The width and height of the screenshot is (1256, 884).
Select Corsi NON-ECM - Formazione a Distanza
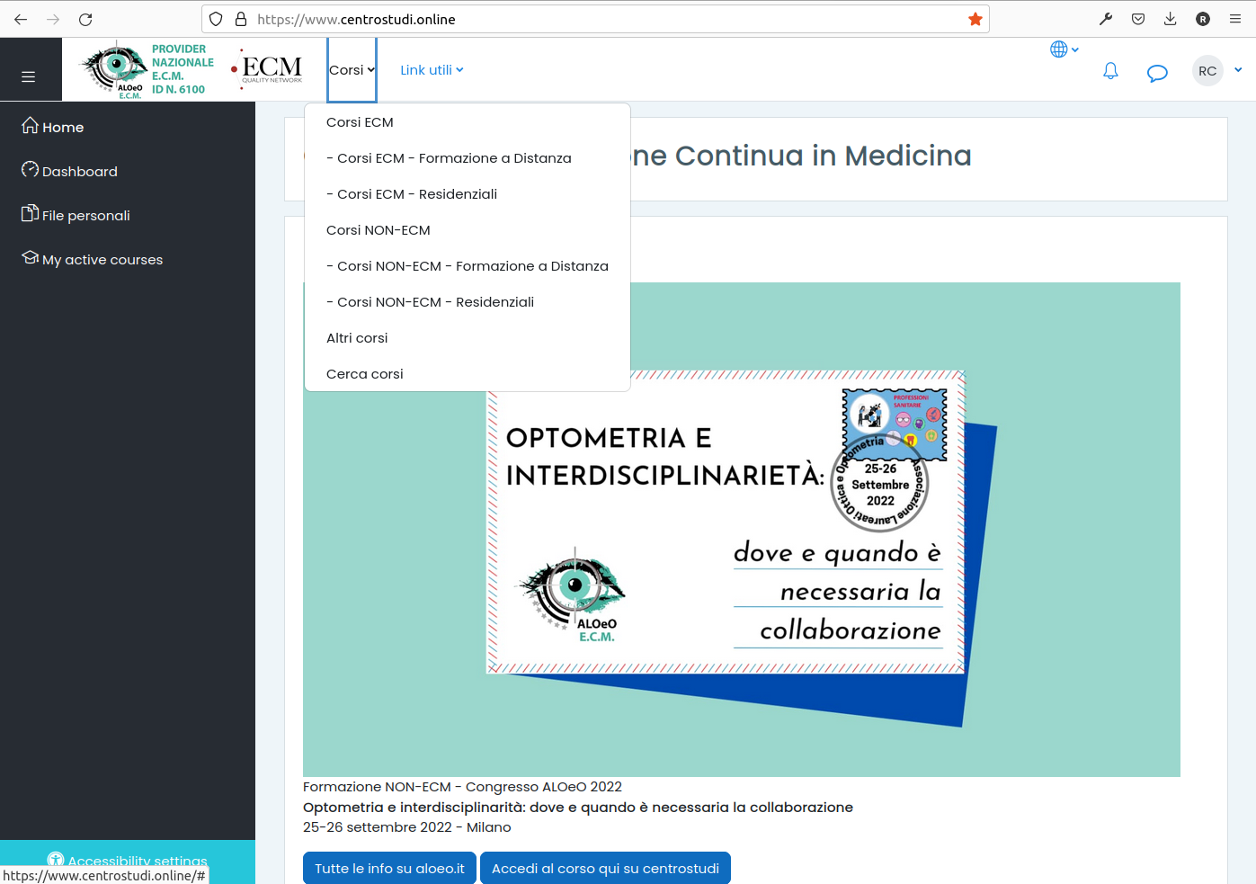coord(468,266)
